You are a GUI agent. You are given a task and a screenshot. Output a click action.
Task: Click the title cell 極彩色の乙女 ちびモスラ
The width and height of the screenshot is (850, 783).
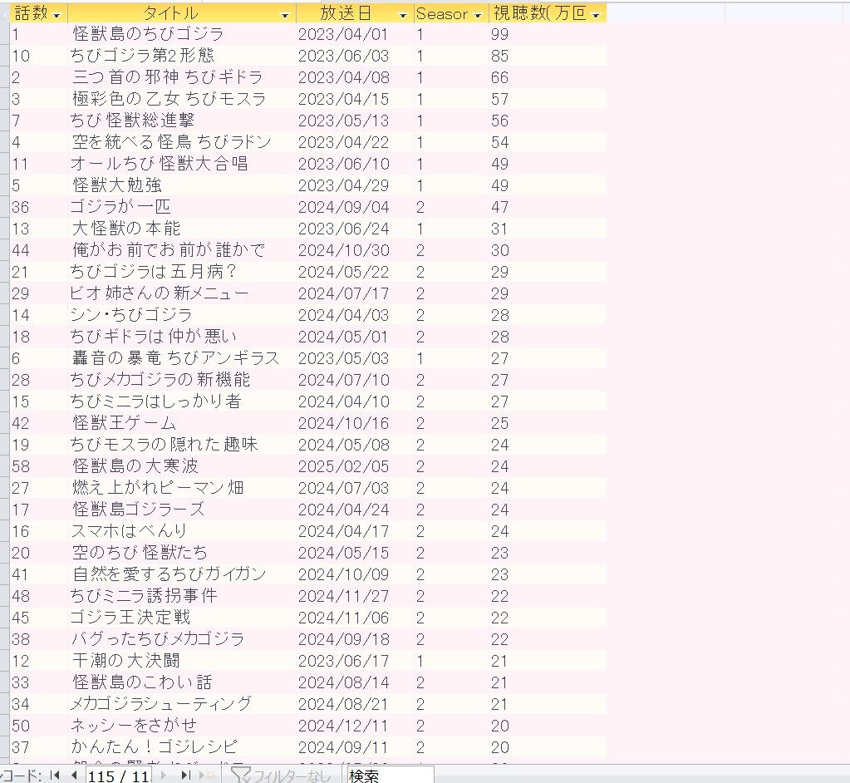click(x=182, y=99)
